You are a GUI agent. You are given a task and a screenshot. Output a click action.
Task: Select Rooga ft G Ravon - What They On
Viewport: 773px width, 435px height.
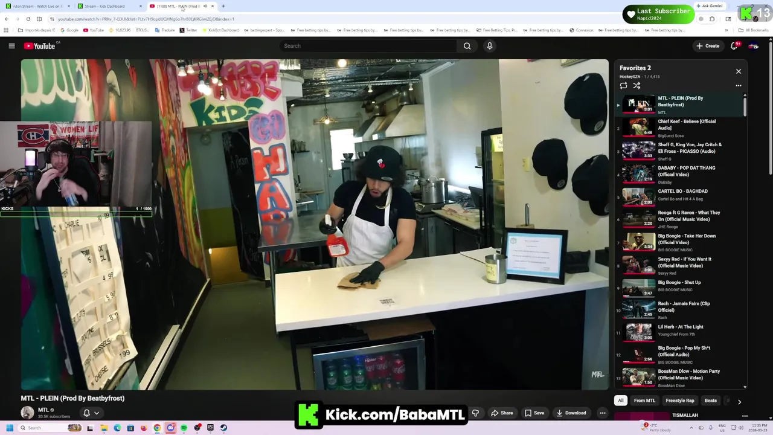tap(679, 219)
